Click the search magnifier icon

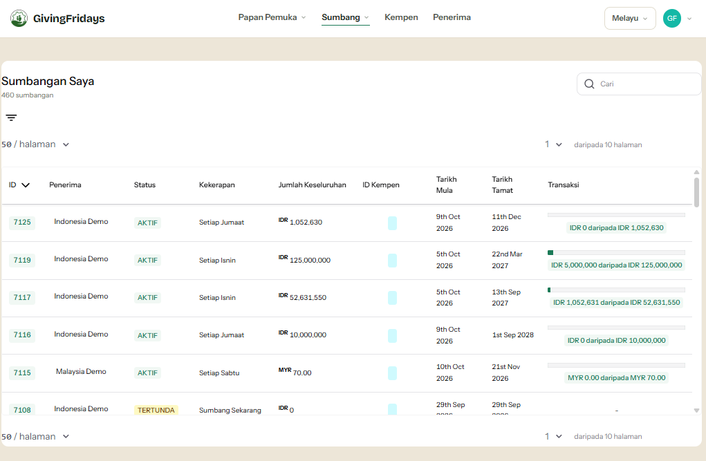tap(589, 84)
